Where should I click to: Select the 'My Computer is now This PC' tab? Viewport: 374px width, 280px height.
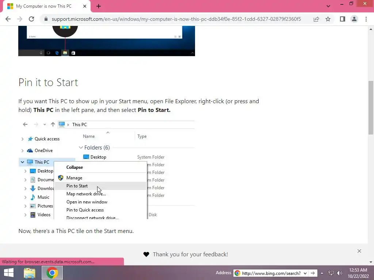pos(46,6)
